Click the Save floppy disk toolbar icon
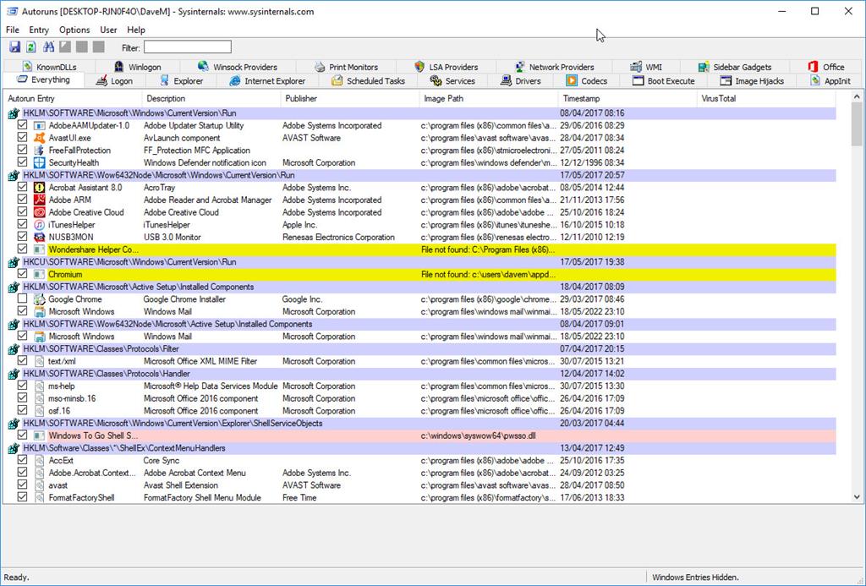Image resolution: width=866 pixels, height=586 pixels. [x=15, y=47]
